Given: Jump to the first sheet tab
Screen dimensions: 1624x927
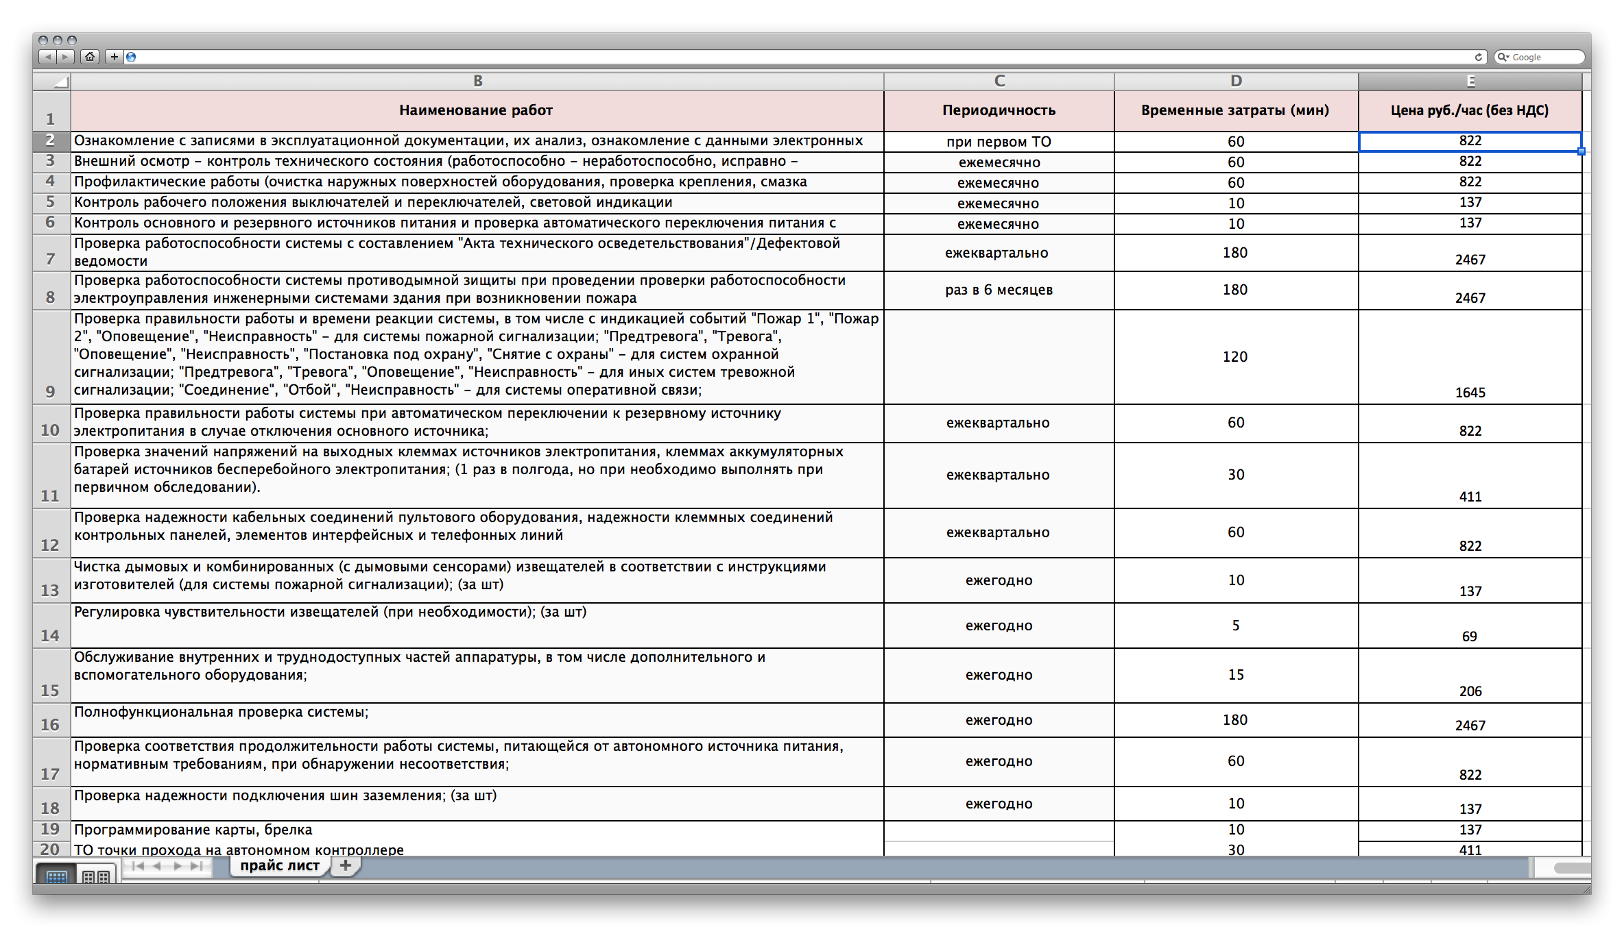Looking at the screenshot, I should click(x=137, y=866).
